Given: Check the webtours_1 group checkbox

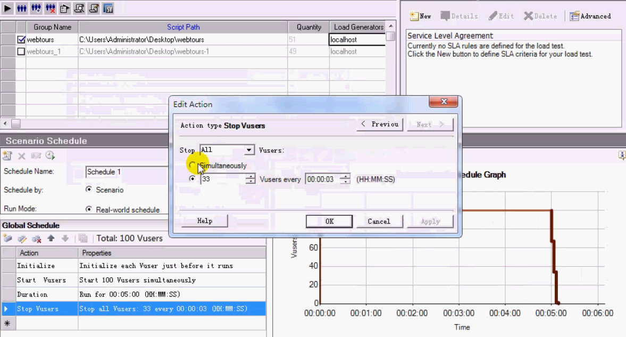Looking at the screenshot, I should click(21, 52).
